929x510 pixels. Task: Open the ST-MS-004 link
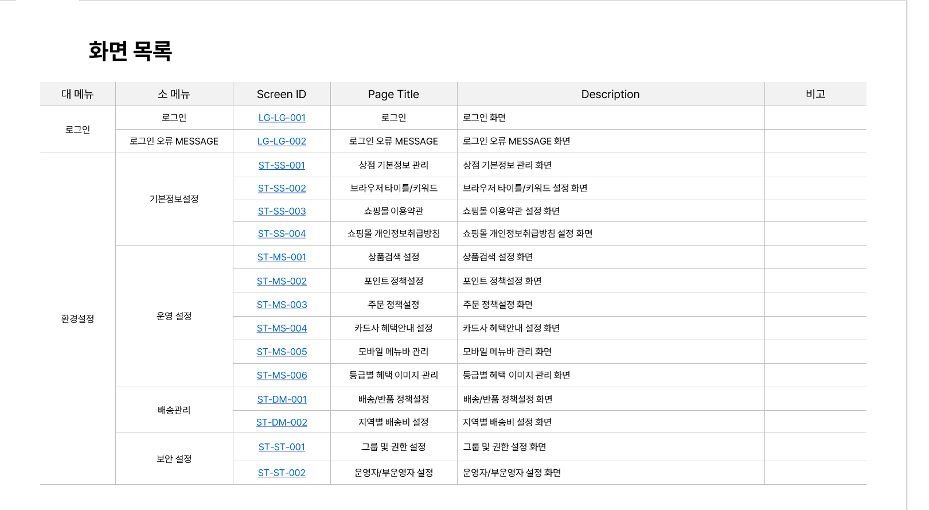pos(282,328)
